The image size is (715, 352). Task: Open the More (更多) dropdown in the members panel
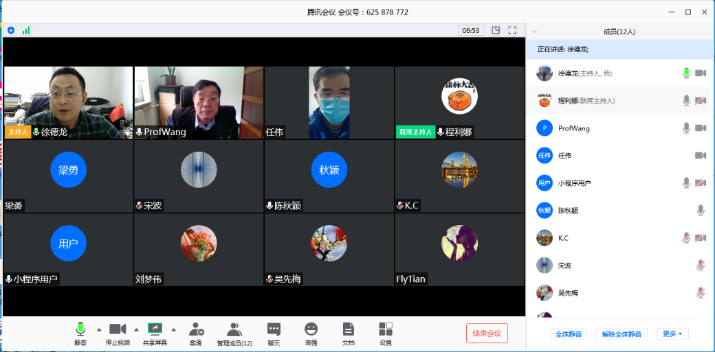click(x=672, y=334)
